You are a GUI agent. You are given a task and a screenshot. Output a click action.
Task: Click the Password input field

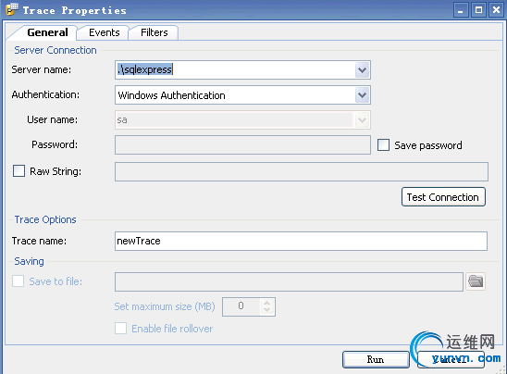pyautogui.click(x=242, y=145)
